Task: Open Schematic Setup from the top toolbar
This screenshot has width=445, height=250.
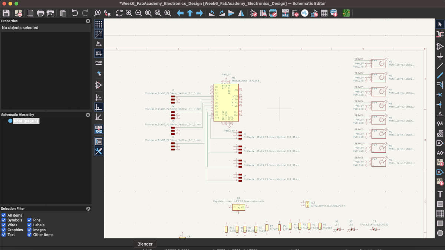Action: [18, 13]
